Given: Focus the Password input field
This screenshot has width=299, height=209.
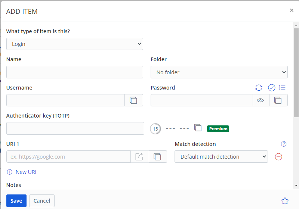Looking at the screenshot, I should coord(202,100).
